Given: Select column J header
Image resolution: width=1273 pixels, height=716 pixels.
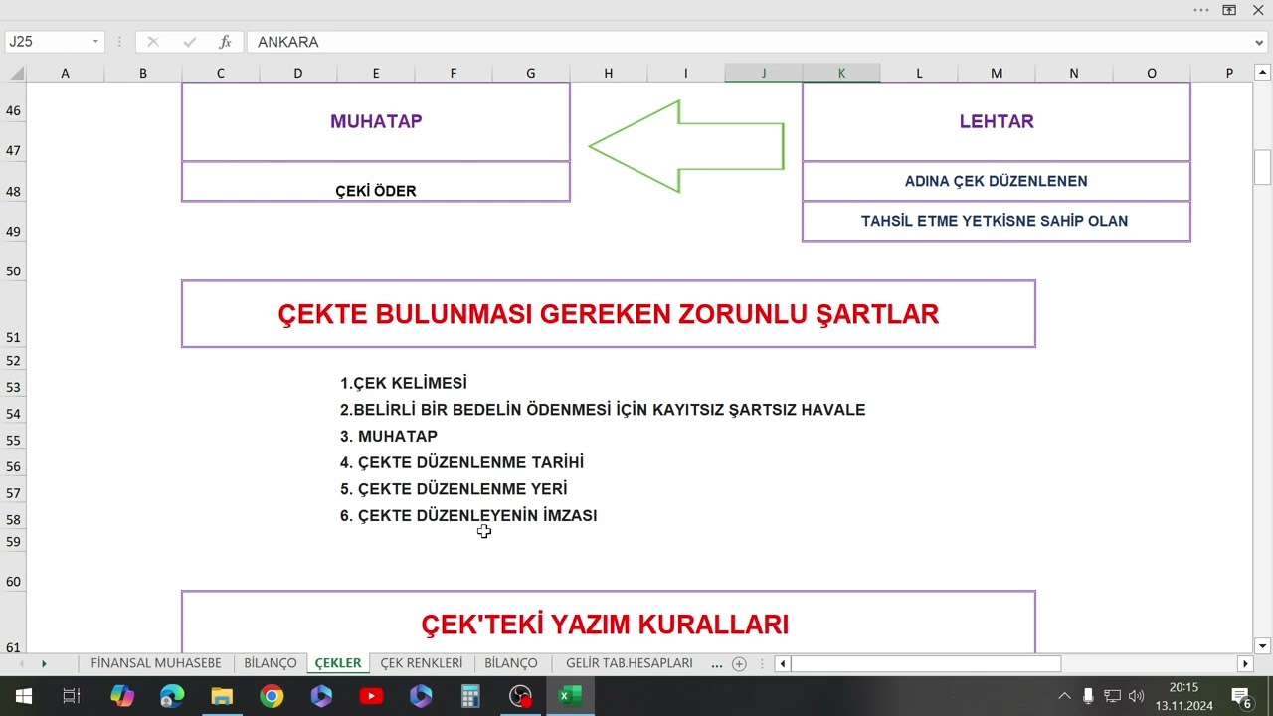Looking at the screenshot, I should click(x=764, y=73).
